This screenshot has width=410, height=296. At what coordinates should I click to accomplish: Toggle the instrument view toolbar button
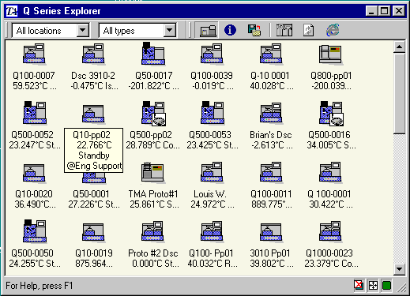pyautogui.click(x=207, y=30)
